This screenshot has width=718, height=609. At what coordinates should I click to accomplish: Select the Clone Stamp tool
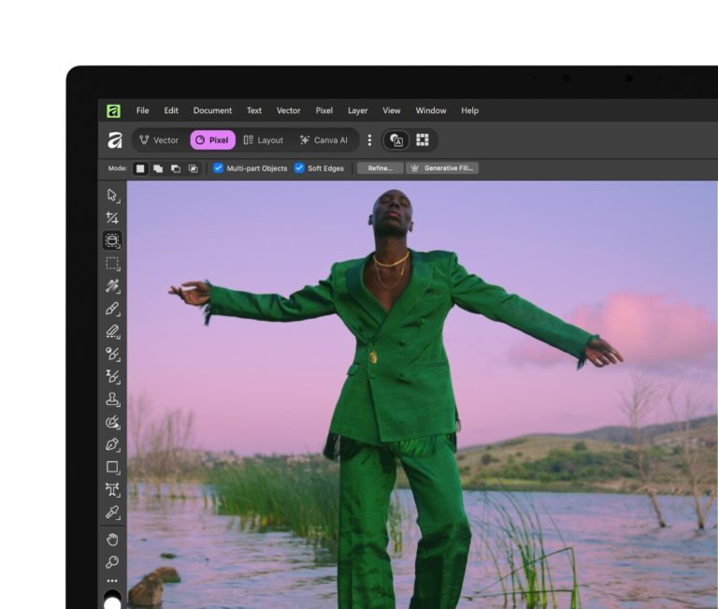[112, 399]
